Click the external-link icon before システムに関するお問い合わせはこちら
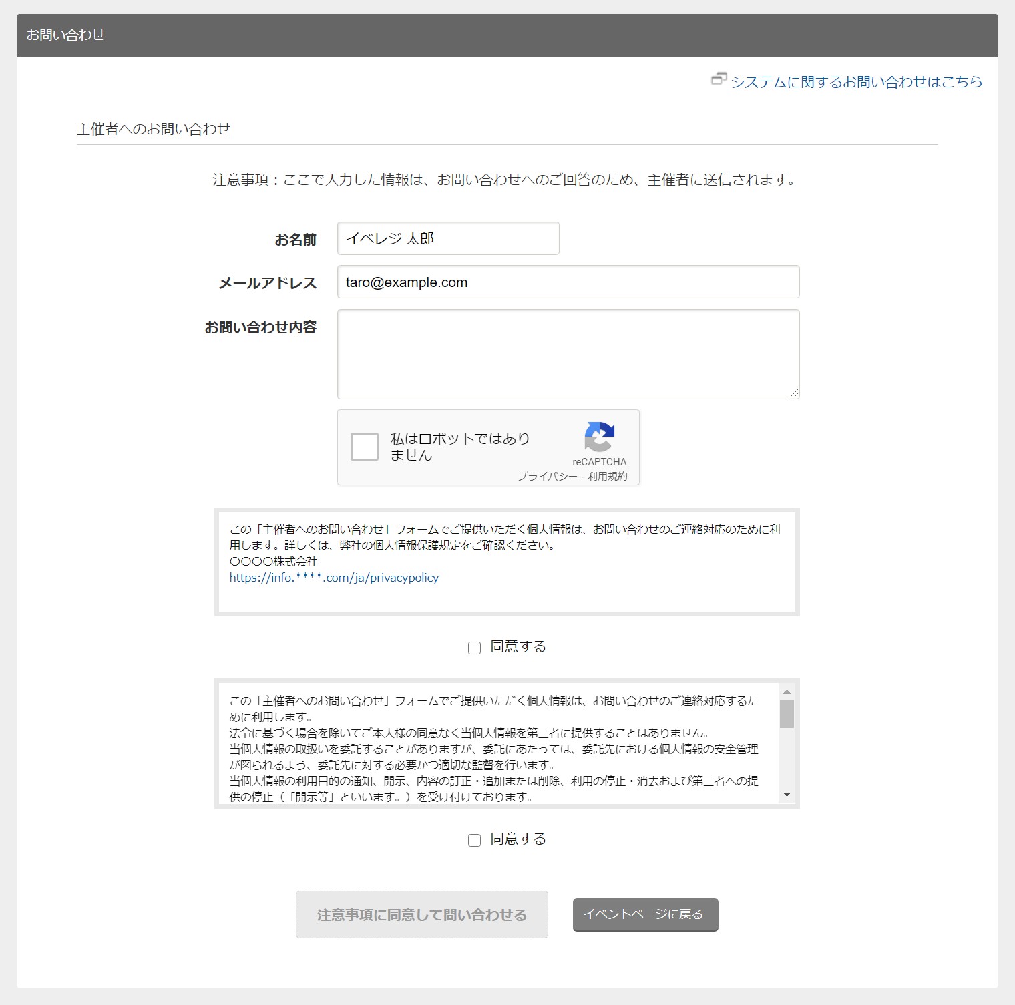Image resolution: width=1015 pixels, height=1005 pixels. tap(719, 81)
